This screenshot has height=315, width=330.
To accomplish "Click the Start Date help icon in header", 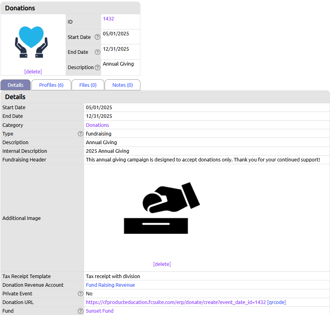I will coord(97,37).
